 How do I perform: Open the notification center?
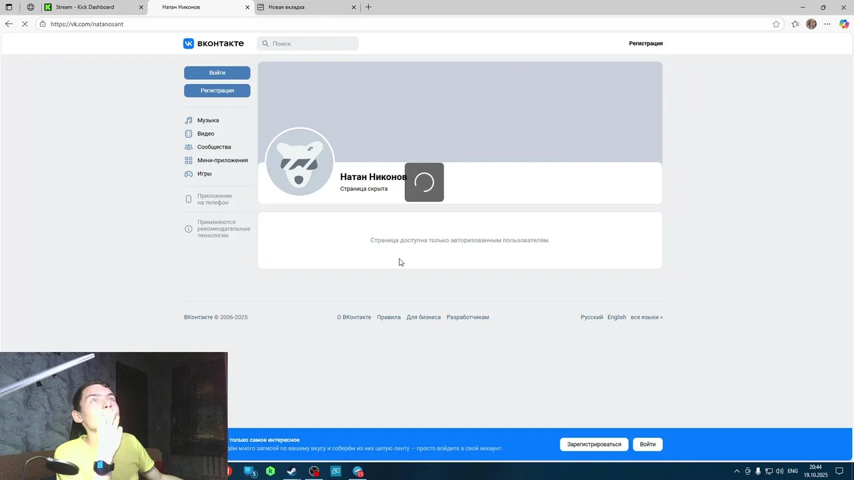pos(840,471)
